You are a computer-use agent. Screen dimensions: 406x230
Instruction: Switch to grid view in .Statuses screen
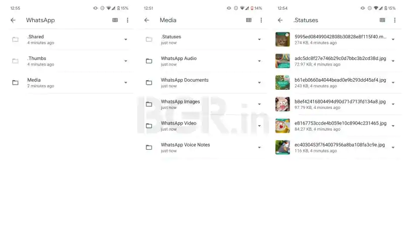click(382, 20)
